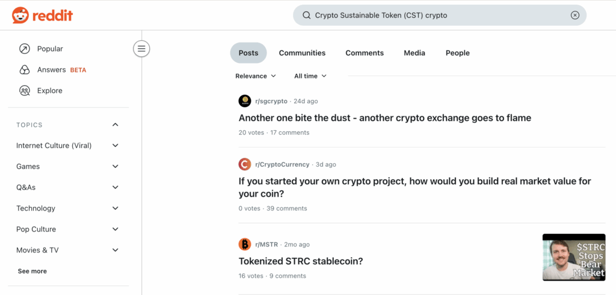Click the $STRC Stops Bear Market thumbnail
Screen dimensions: 616x295
pyautogui.click(x=573, y=257)
